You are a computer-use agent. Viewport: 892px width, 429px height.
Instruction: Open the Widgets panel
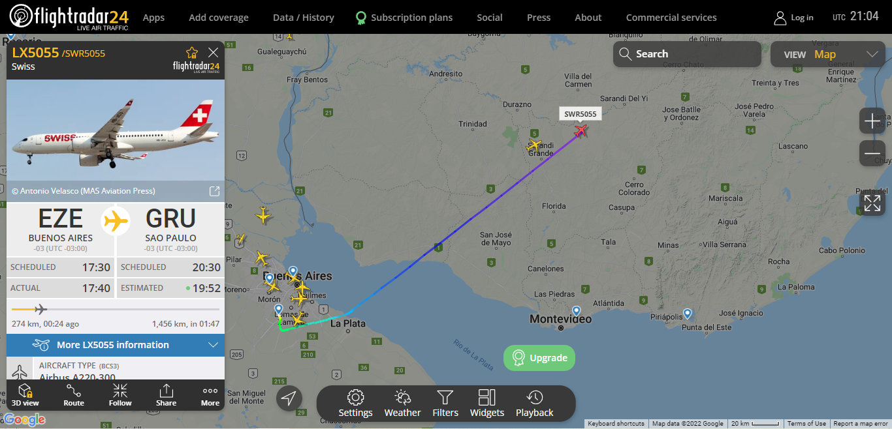point(487,403)
